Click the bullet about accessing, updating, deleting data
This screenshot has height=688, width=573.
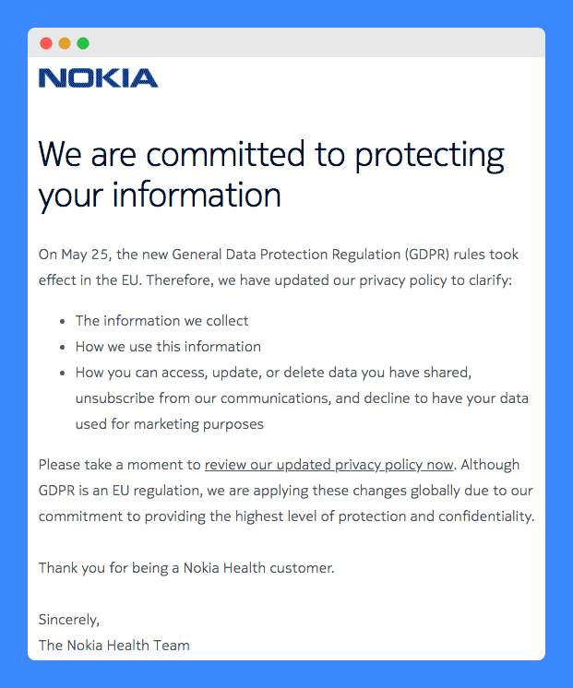point(302,398)
